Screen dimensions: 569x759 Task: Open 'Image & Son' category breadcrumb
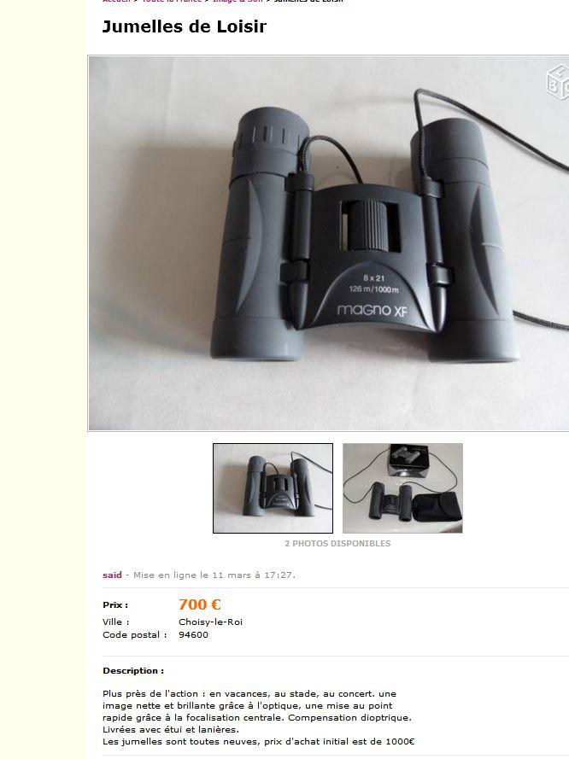(238, 1)
